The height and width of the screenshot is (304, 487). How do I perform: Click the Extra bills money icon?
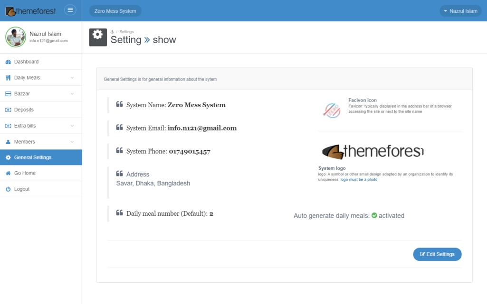[8, 126]
